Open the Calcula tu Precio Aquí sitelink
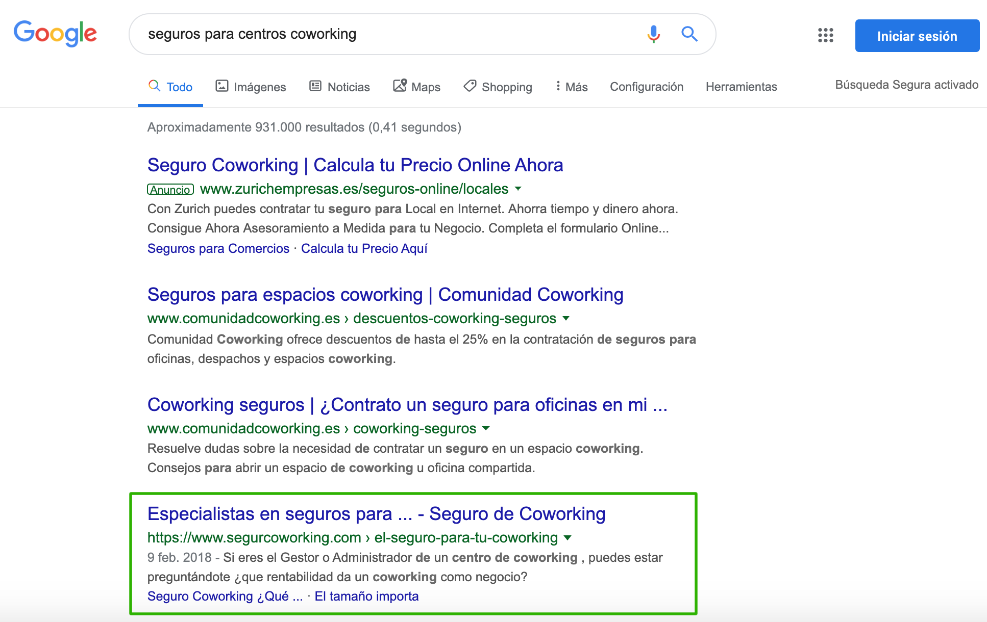The image size is (987, 622). [364, 248]
